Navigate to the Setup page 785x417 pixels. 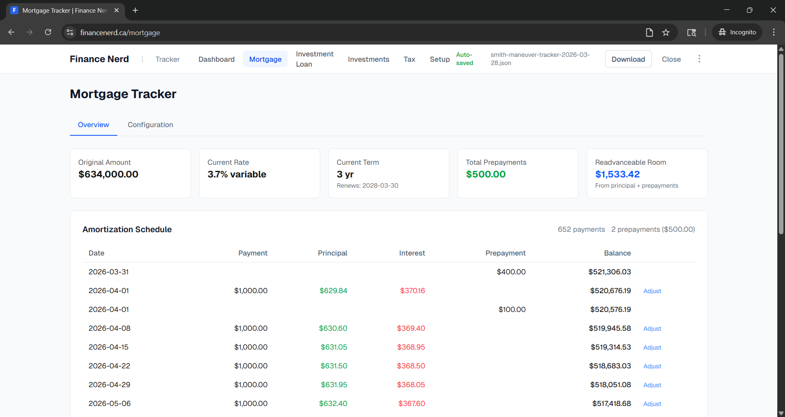440,59
